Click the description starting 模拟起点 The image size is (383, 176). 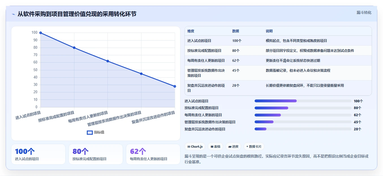tap(296, 41)
